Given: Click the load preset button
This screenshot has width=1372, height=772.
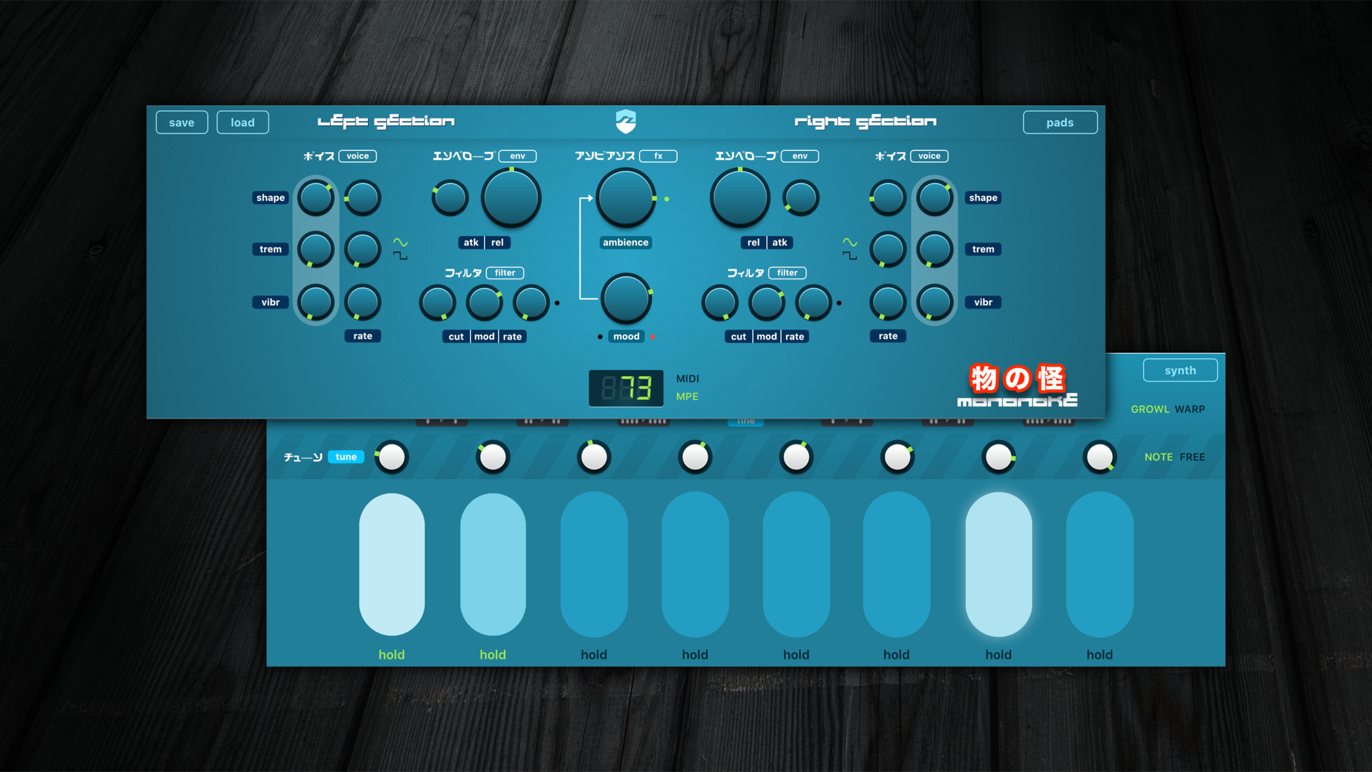Looking at the screenshot, I should [x=242, y=122].
